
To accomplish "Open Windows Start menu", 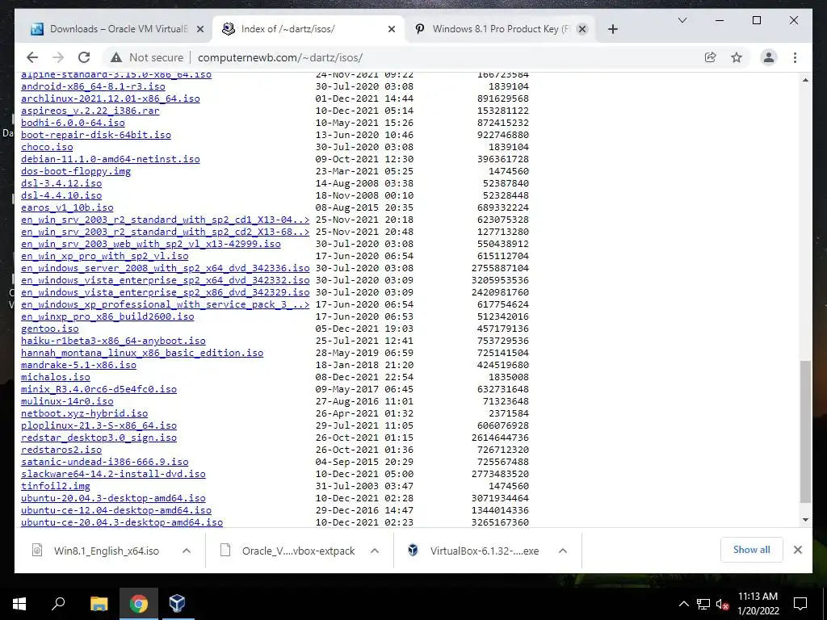I will 19,604.
